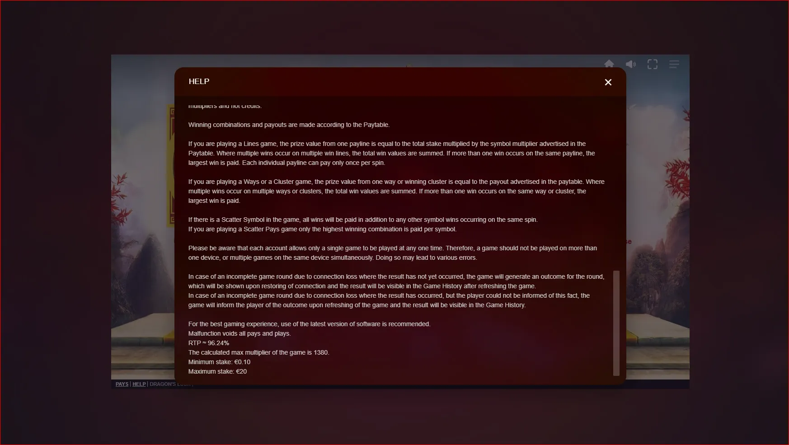Image resolution: width=789 pixels, height=445 pixels.
Task: Click the Paytable payouts sentence
Action: [289, 125]
